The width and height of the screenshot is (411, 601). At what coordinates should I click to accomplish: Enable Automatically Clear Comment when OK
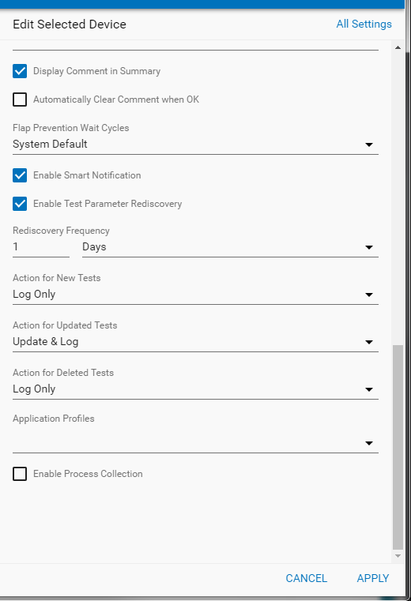pyautogui.click(x=20, y=100)
